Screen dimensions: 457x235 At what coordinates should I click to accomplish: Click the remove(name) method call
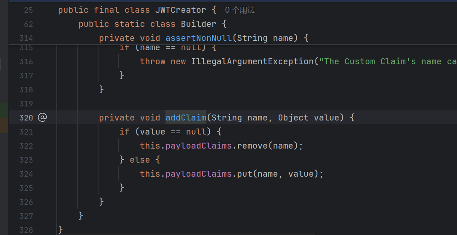coord(268,146)
